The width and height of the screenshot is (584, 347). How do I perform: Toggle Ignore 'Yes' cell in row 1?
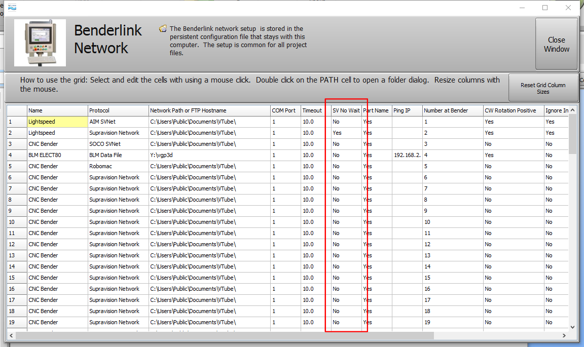[x=556, y=122]
